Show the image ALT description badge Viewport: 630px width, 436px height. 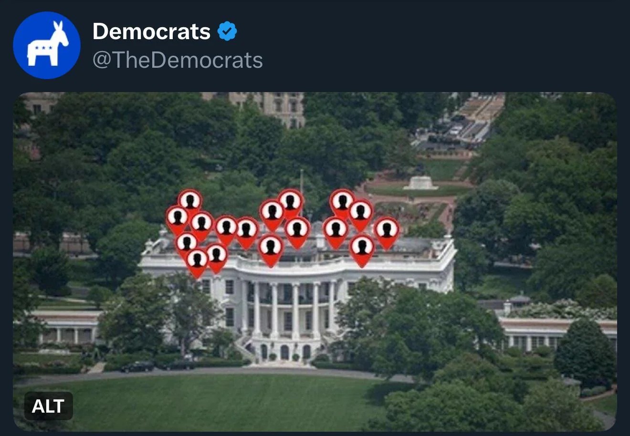pyautogui.click(x=48, y=406)
